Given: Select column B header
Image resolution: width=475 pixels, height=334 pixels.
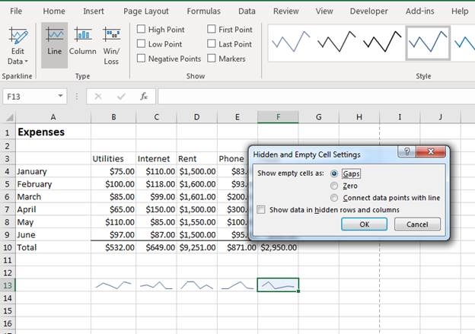Looking at the screenshot, I should [x=113, y=117].
